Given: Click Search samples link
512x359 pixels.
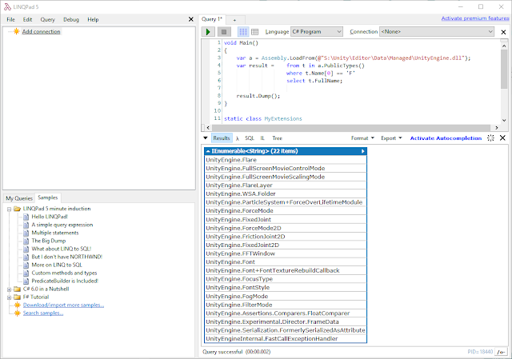Looking at the screenshot, I should [42, 313].
